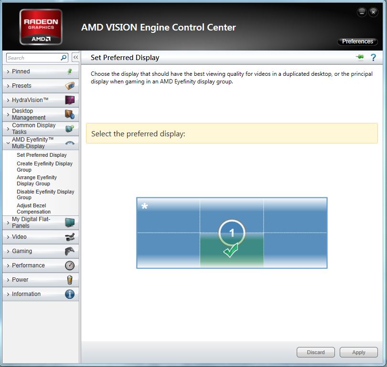
Task: Select the top-left display tile with asterisk
Action: [168, 215]
